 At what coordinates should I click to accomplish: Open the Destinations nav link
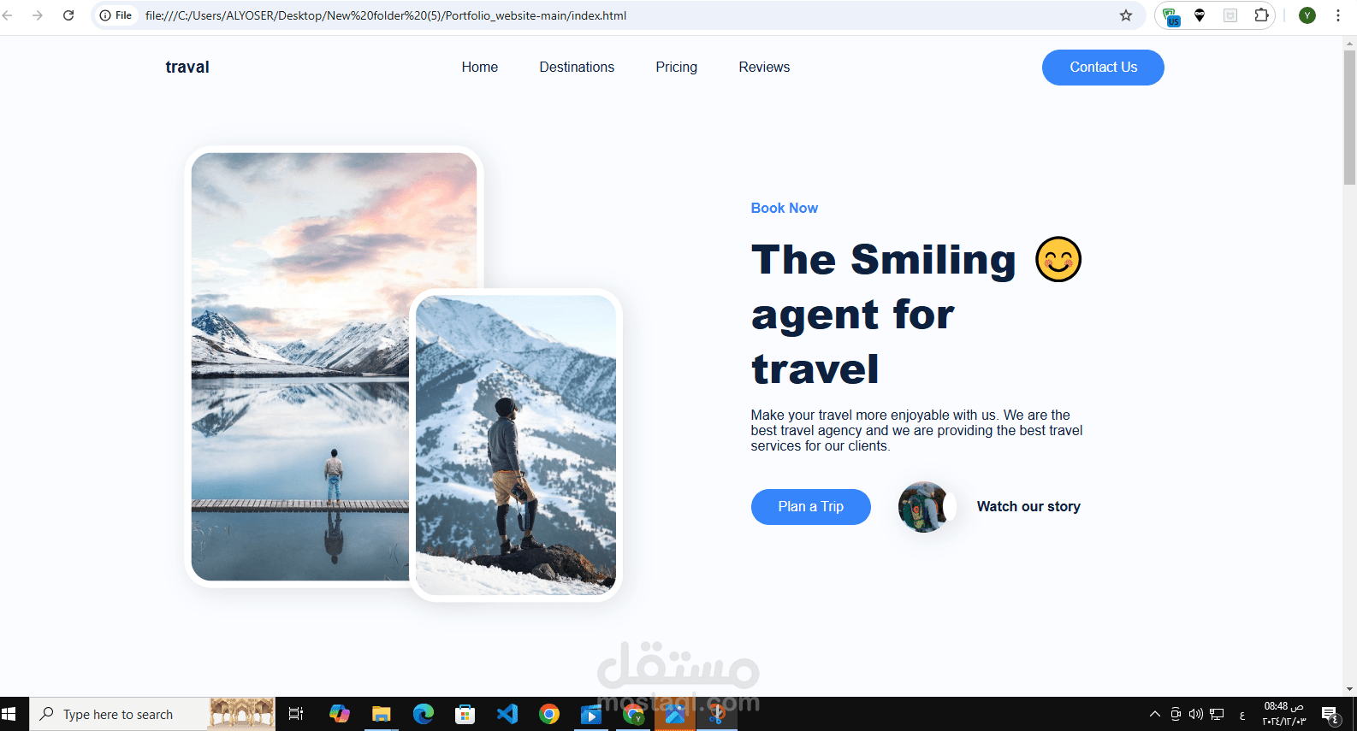(x=577, y=67)
